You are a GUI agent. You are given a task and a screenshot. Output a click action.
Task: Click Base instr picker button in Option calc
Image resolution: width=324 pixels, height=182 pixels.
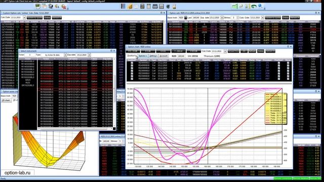[x=186, y=18]
